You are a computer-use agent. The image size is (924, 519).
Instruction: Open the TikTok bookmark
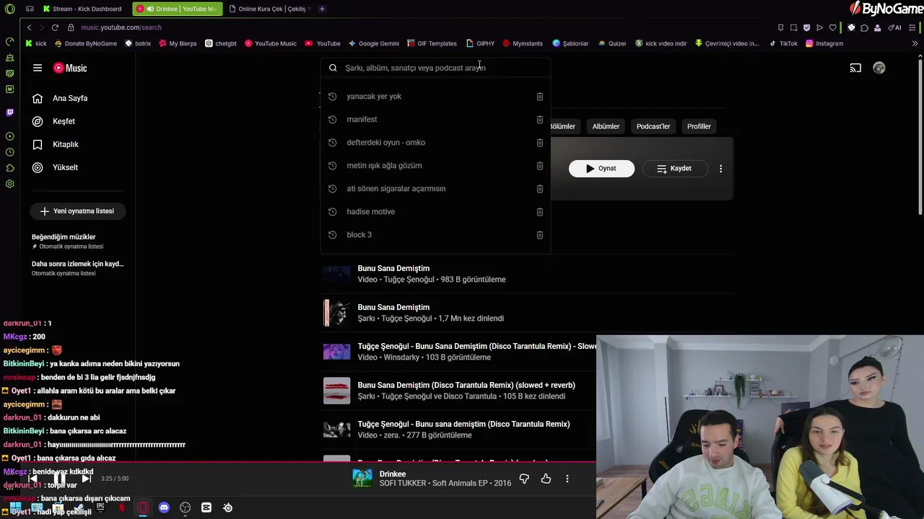[783, 43]
